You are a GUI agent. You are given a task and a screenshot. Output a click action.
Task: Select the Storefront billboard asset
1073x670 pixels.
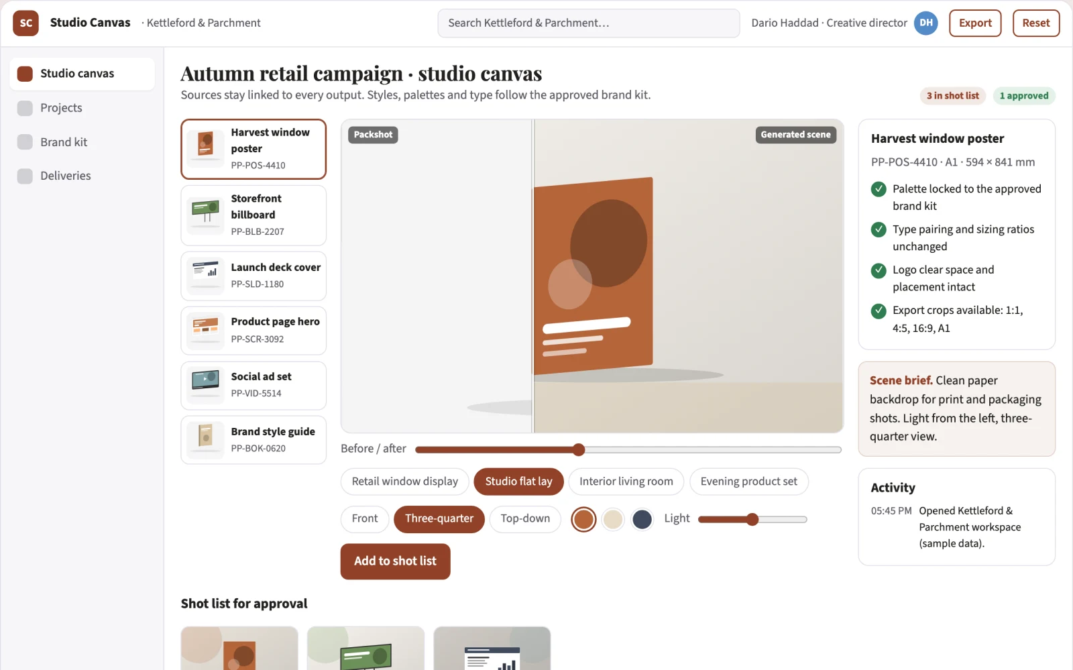253,215
